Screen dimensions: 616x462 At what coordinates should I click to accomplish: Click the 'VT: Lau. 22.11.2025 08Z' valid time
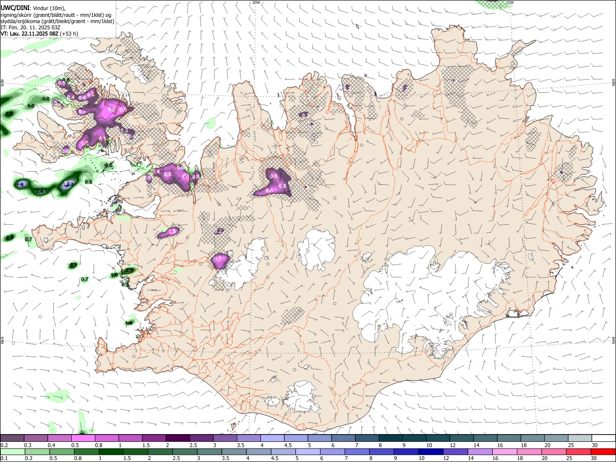(29, 34)
